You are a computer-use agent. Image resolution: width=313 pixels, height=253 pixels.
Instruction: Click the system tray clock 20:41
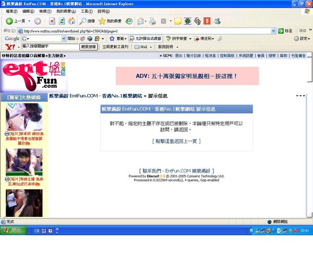305,231
